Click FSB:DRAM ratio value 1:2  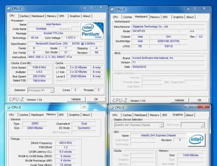(66, 147)
